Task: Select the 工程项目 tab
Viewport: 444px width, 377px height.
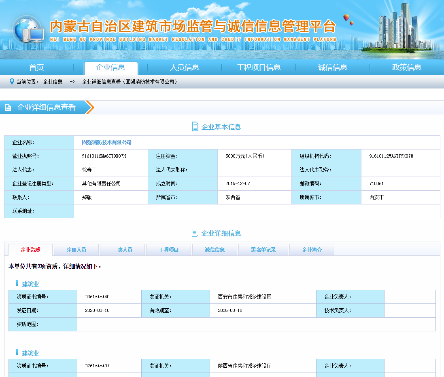Action: [168, 249]
